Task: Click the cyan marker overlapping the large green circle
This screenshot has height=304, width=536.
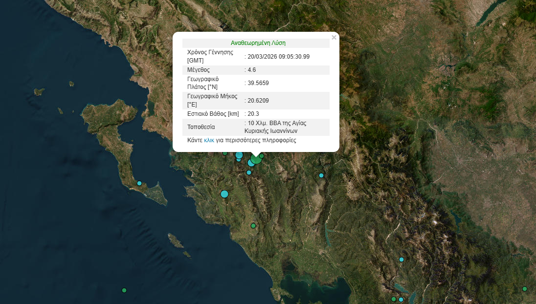Action: (x=250, y=163)
